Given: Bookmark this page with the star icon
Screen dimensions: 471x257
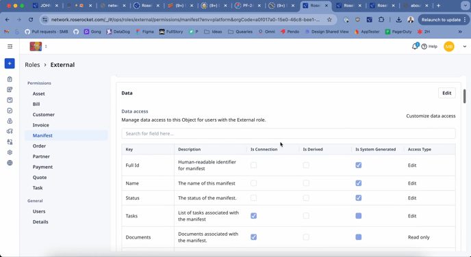Looking at the screenshot, I should (329, 20).
